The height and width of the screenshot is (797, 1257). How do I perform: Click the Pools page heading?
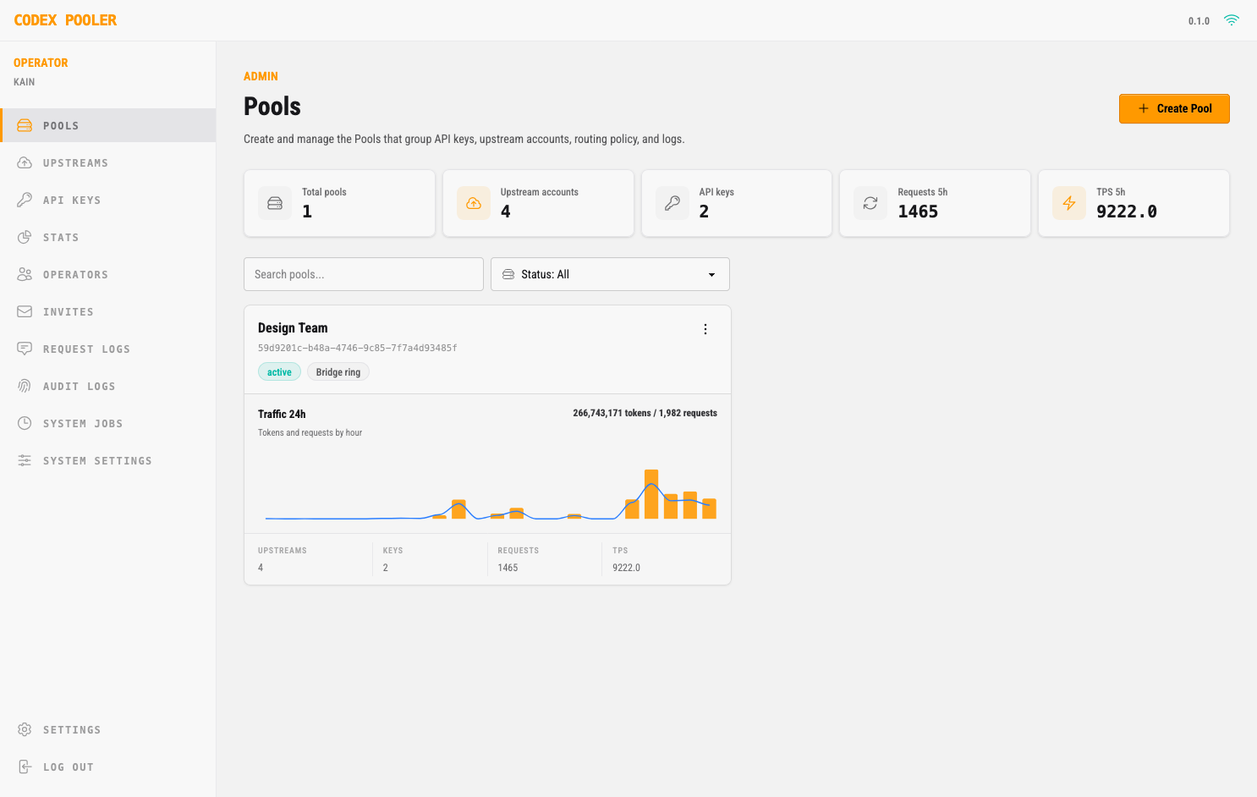(x=272, y=106)
